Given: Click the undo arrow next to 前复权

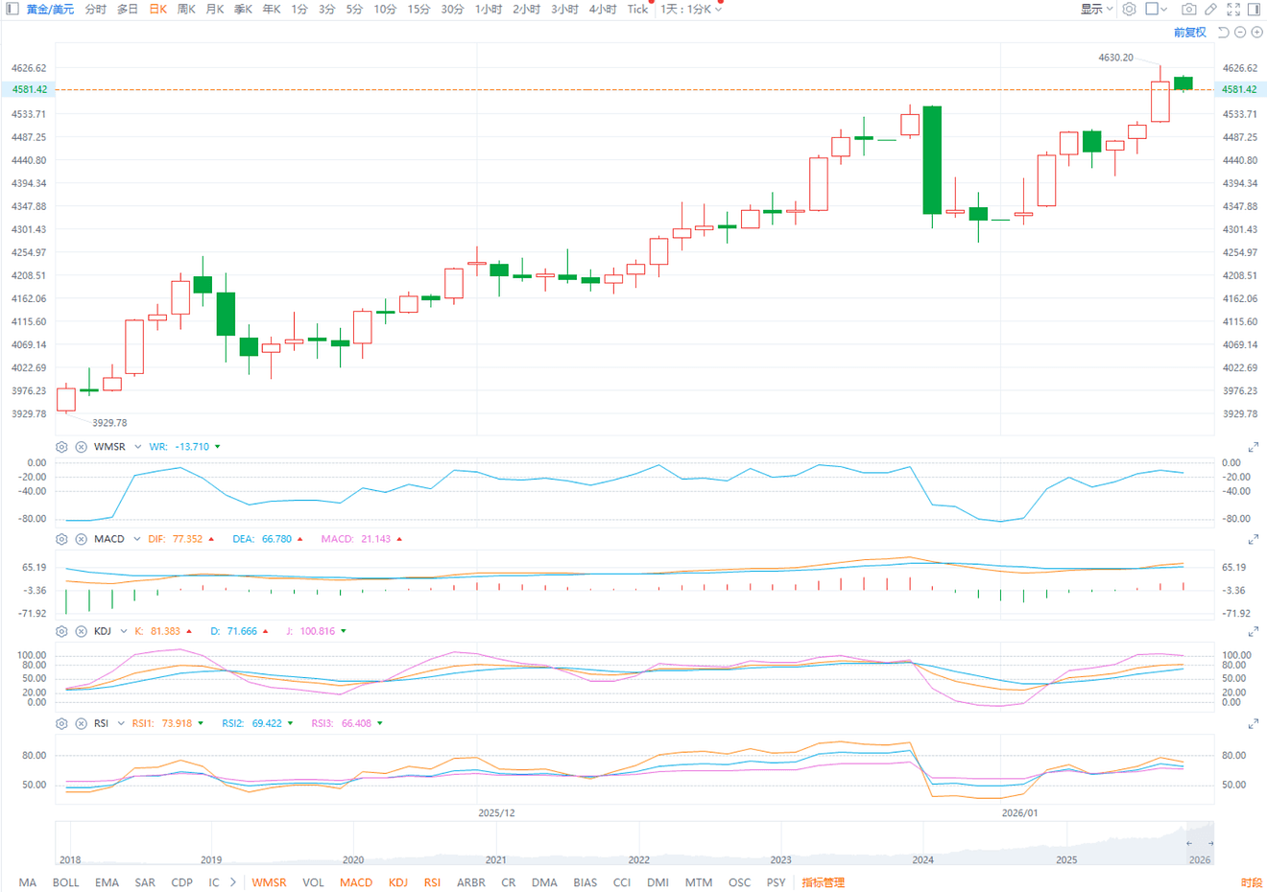Looking at the screenshot, I should (x=1224, y=32).
